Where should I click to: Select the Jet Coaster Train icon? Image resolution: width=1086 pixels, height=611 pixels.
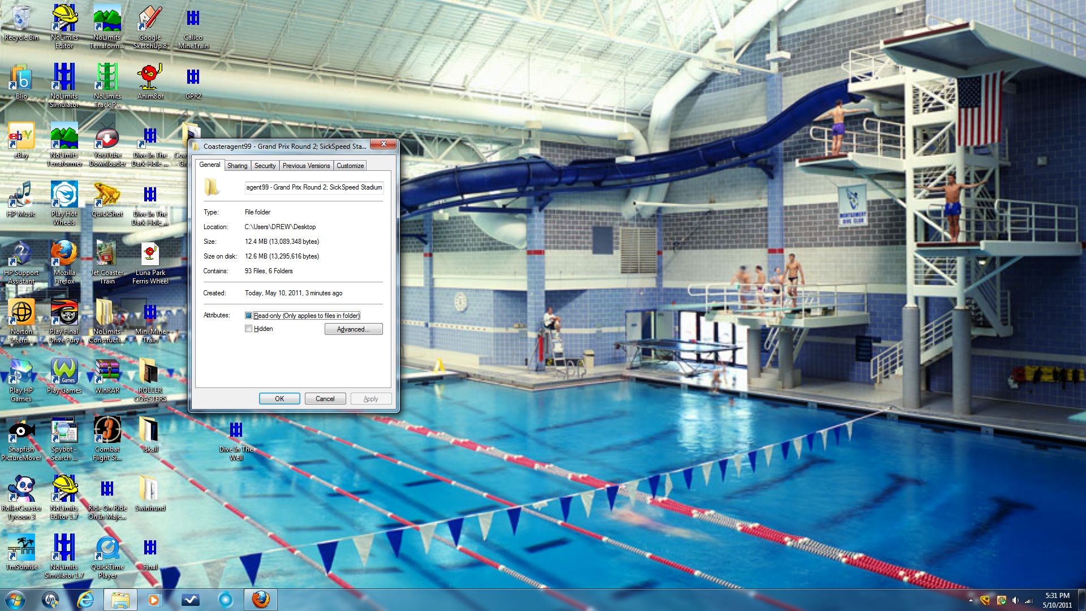[x=107, y=261]
